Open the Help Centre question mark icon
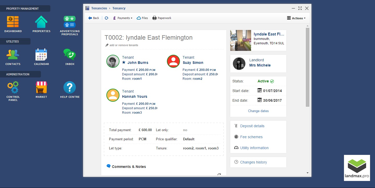The image size is (375, 188). click(x=70, y=87)
